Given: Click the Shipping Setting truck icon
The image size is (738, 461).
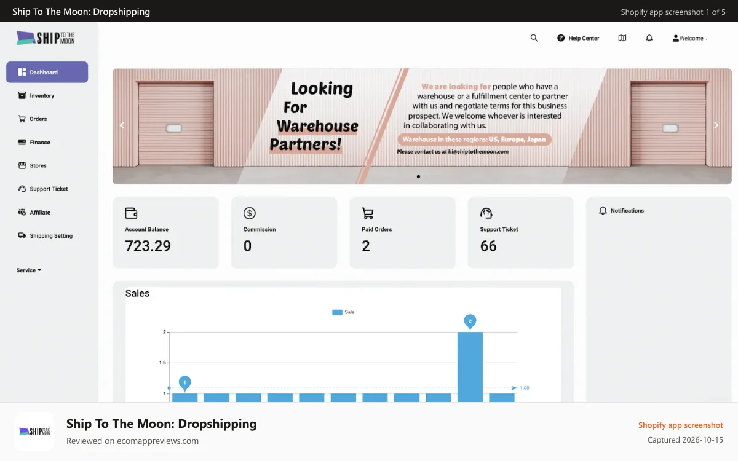Looking at the screenshot, I should click(x=22, y=235).
